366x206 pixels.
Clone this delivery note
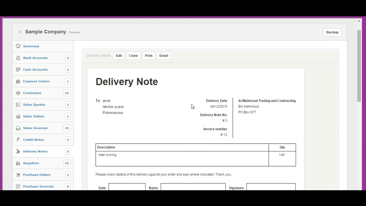coord(133,56)
